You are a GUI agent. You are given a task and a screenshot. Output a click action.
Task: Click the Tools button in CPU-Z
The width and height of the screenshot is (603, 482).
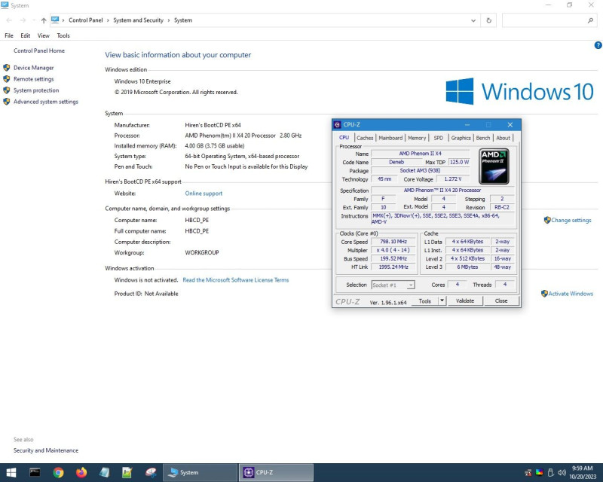tap(424, 301)
